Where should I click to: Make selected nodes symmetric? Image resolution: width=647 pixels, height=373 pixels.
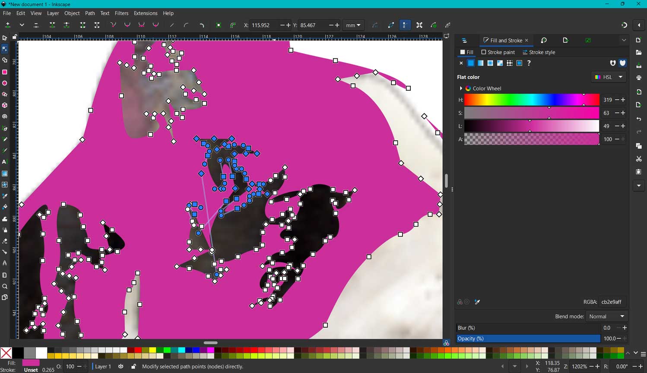tap(141, 25)
